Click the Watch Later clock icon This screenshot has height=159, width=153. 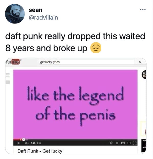(x=117, y=143)
